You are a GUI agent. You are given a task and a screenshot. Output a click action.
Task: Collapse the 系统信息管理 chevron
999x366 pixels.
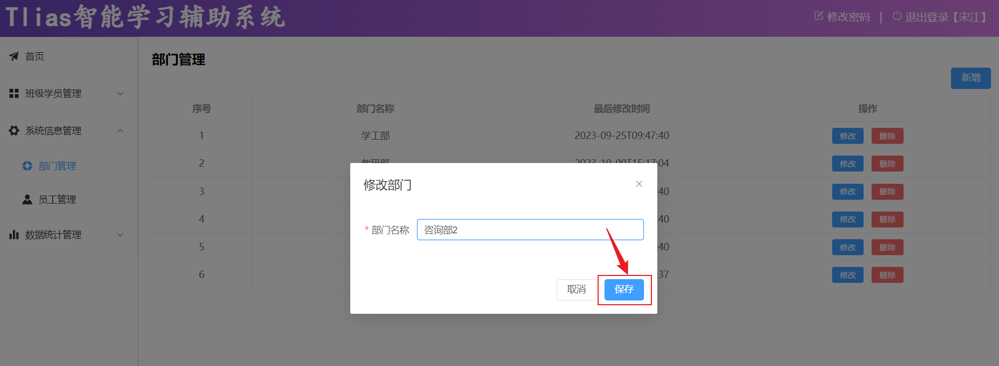(x=120, y=131)
